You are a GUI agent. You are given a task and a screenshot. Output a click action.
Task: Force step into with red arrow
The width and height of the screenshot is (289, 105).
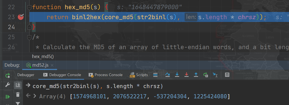pos(187,75)
